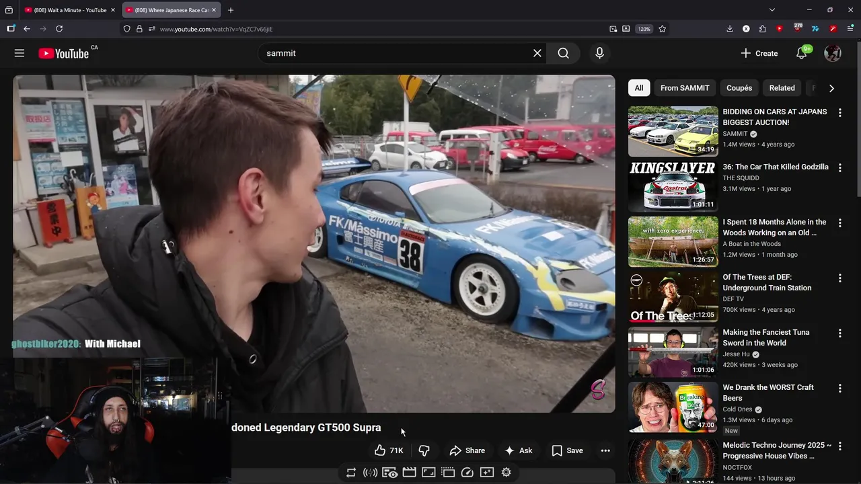Open the YouTube guide hamburger menu
Screen dimensions: 861x484
[x=20, y=53]
